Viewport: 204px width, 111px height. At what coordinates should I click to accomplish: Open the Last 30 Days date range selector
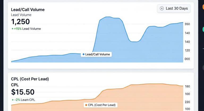174,8
